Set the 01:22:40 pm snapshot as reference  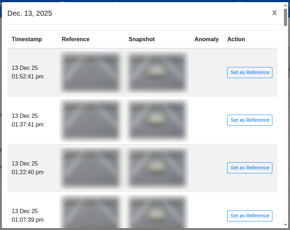click(249, 168)
